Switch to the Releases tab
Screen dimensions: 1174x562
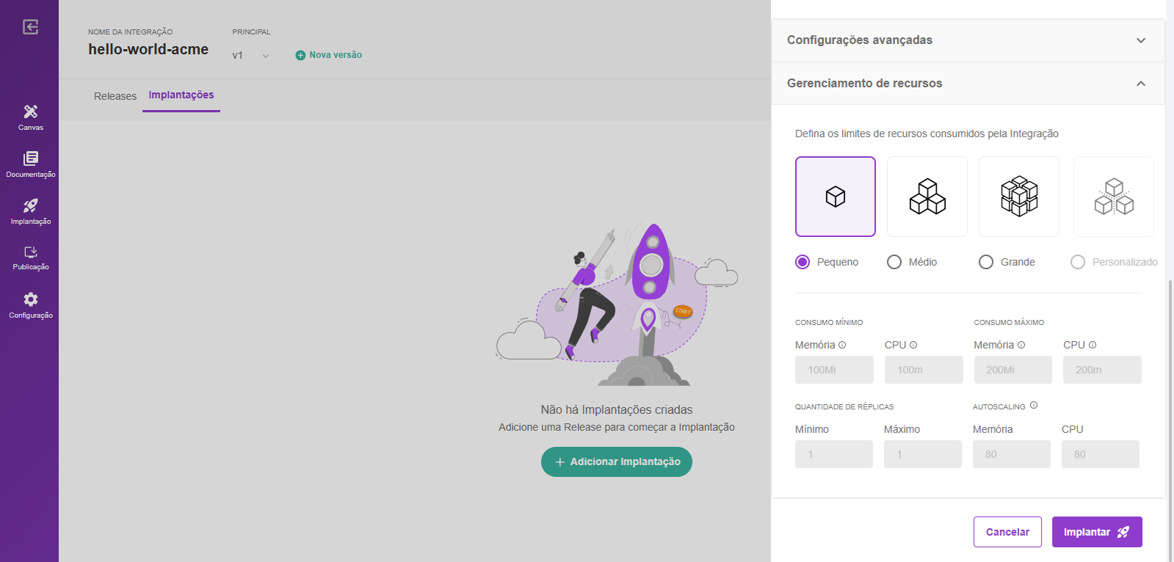pyautogui.click(x=115, y=96)
